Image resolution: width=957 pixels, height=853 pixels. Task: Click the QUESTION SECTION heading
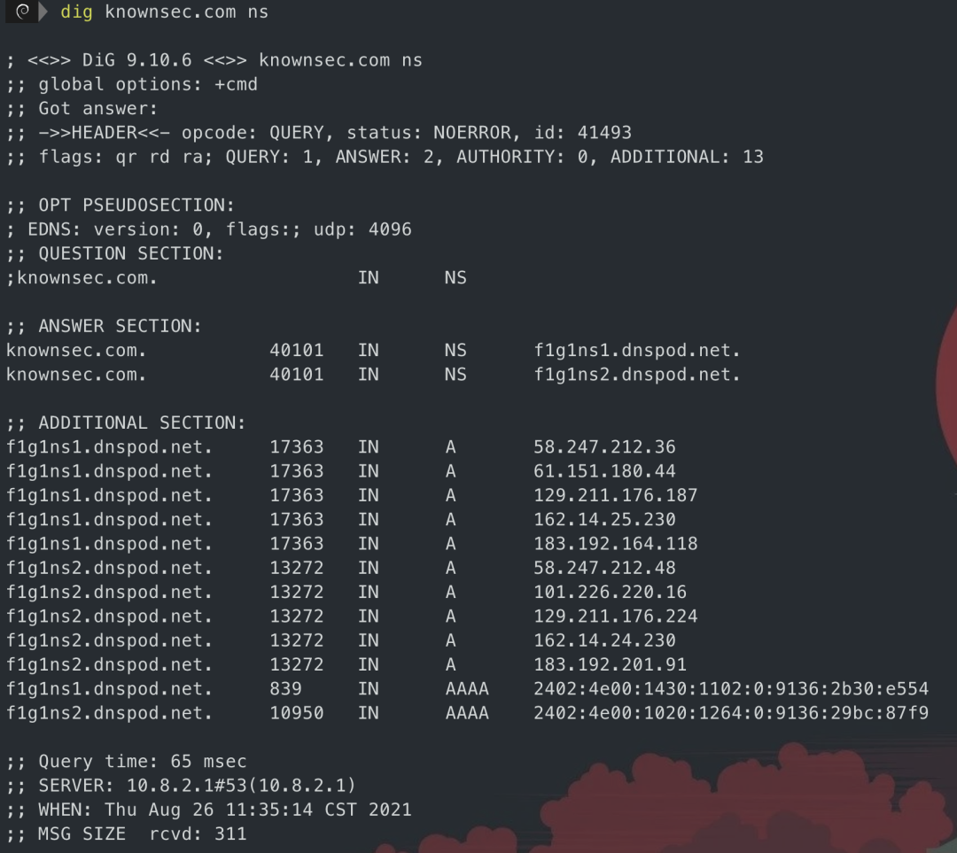131,253
